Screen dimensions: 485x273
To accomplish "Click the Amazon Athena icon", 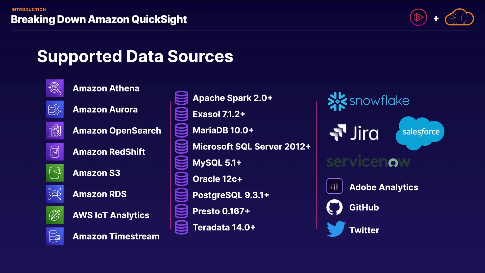I will tap(55, 88).
